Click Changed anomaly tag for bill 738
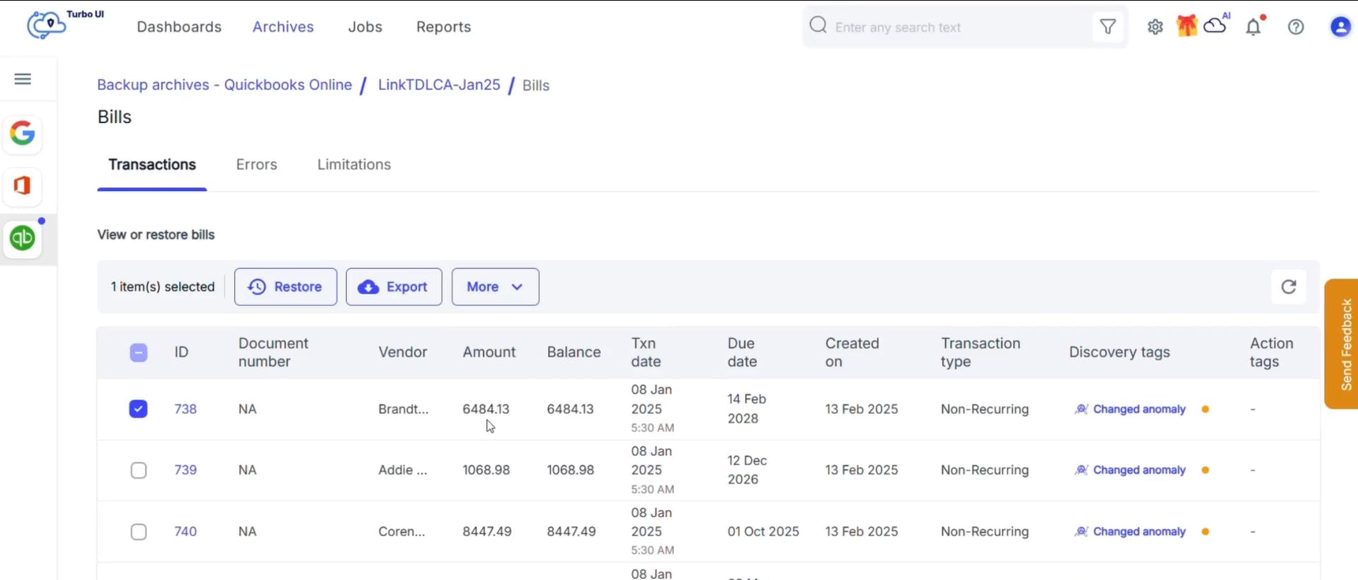1358x580 pixels. 1139,409
